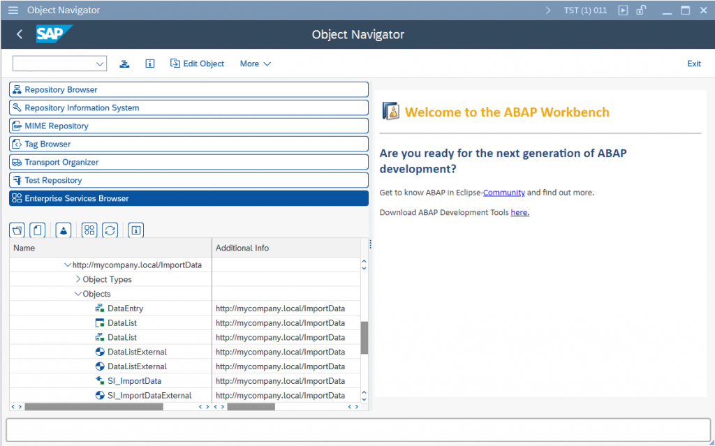Select the DataEntry tree item
The height and width of the screenshot is (446, 715).
(x=126, y=309)
